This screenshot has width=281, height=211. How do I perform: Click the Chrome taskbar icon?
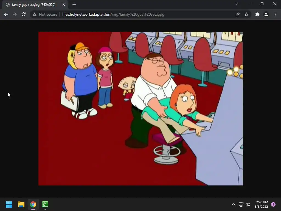click(x=33, y=204)
